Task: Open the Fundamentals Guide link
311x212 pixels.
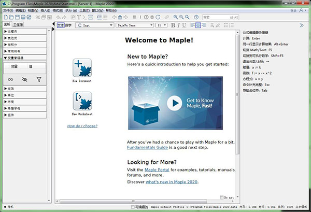Action: tap(147, 147)
